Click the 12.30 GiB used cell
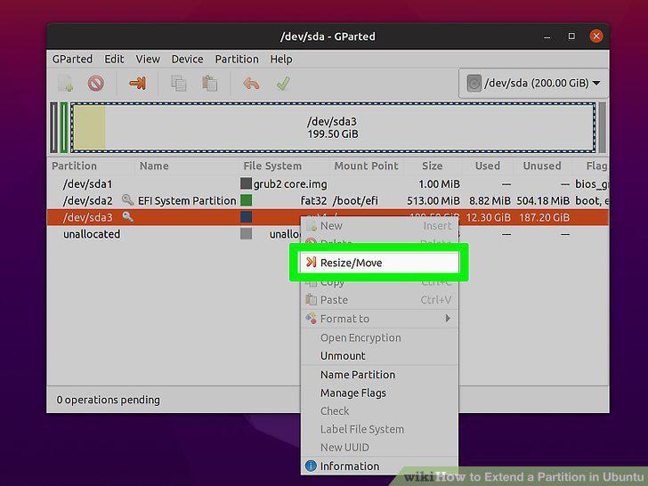The image size is (648, 486). [x=488, y=217]
